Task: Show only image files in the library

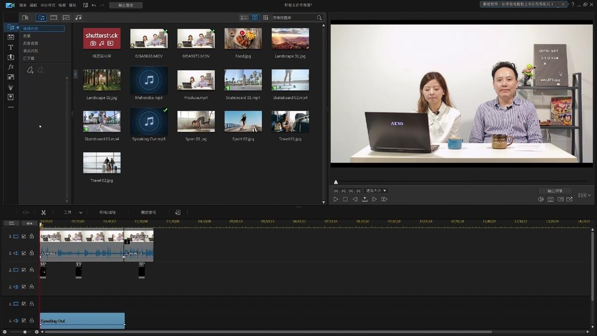Action: pos(66,17)
